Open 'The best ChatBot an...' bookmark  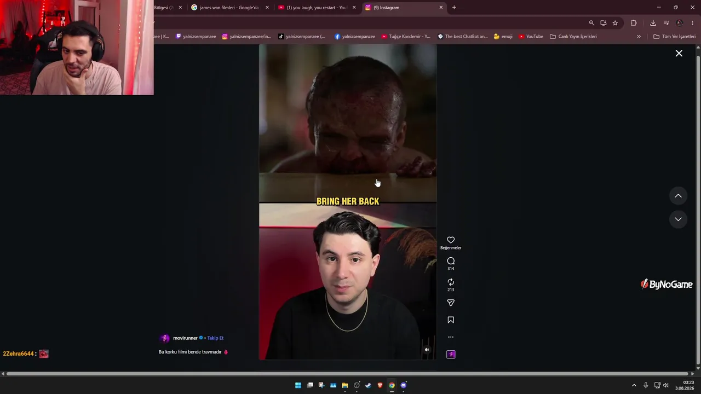[462, 37]
